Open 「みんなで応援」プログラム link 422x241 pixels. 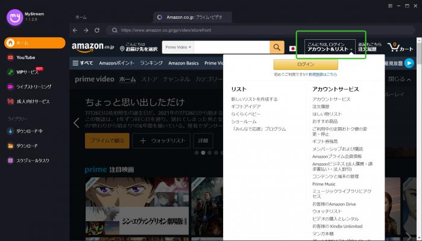click(x=259, y=129)
